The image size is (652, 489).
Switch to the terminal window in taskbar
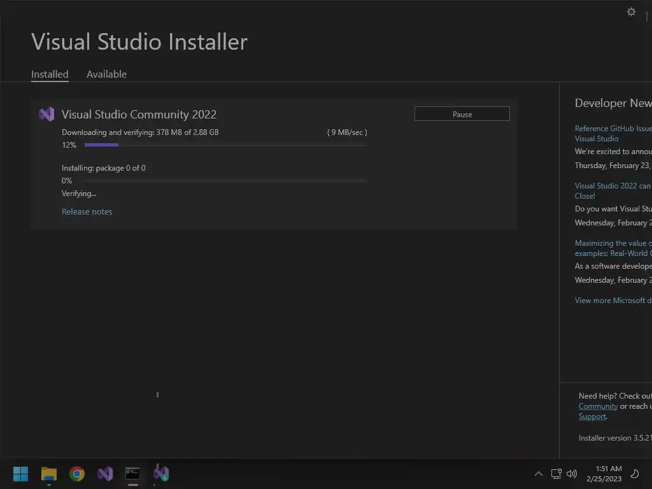[132, 473]
